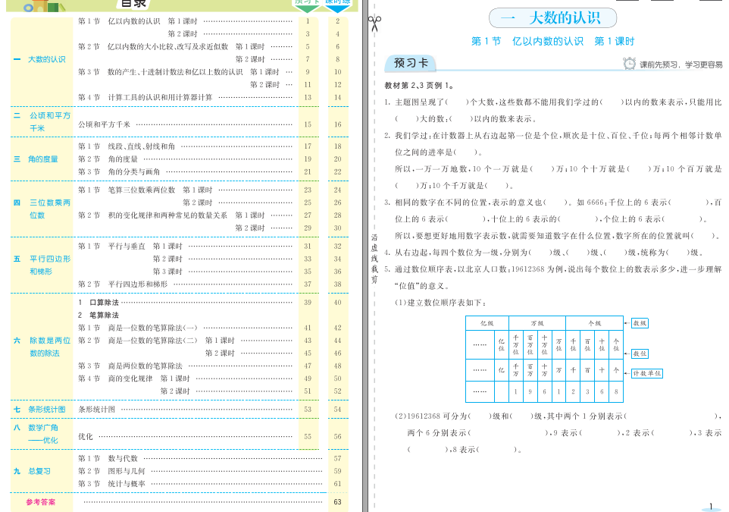Click page number 15 for 公顷和平方千米
The width and height of the screenshot is (729, 512).
[308, 124]
